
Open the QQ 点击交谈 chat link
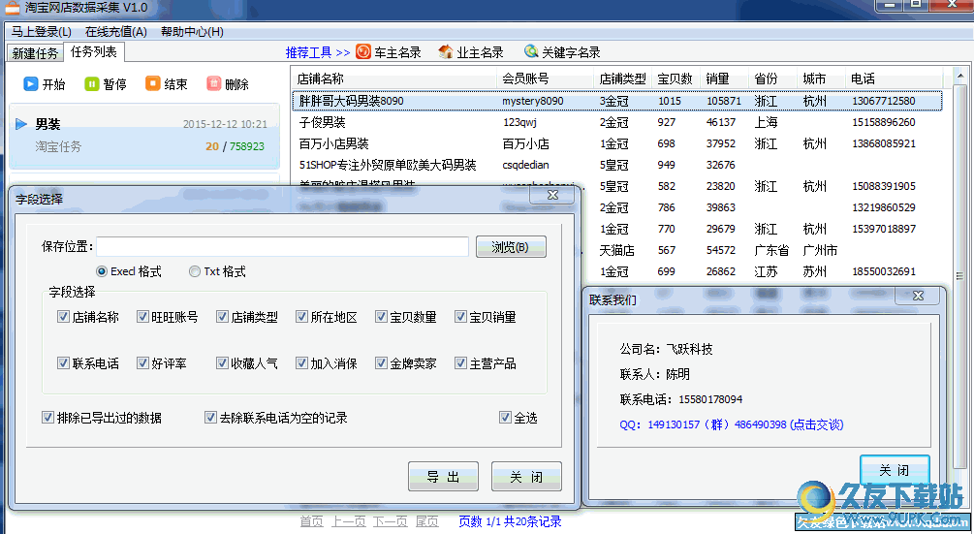[816, 424]
